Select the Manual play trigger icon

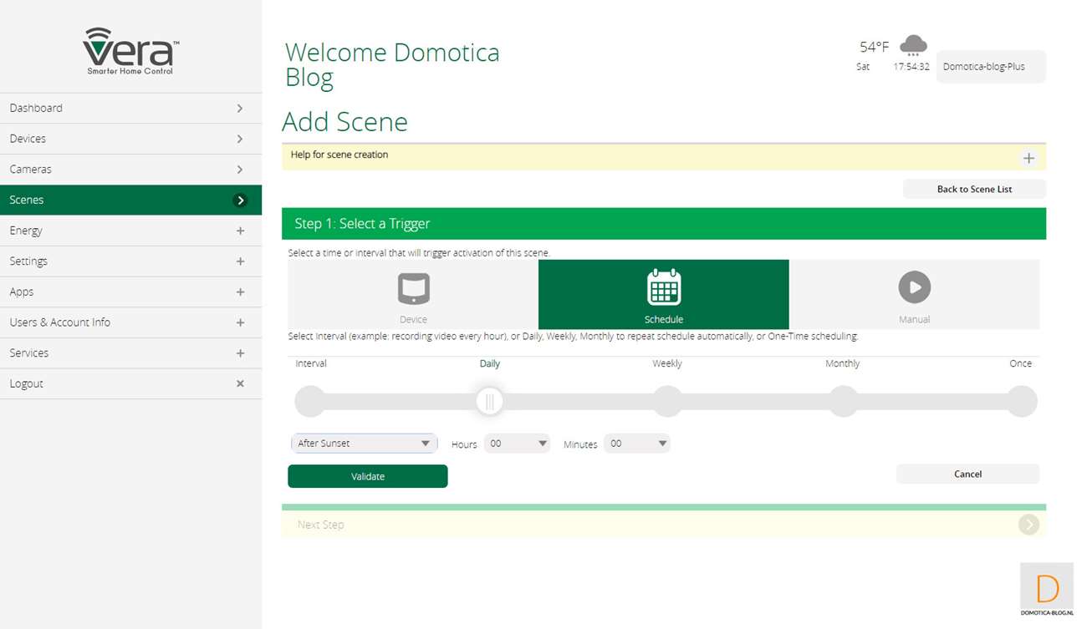click(914, 287)
